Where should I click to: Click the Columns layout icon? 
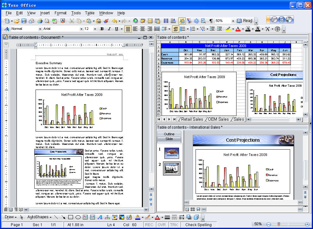pyautogui.click(x=166, y=21)
